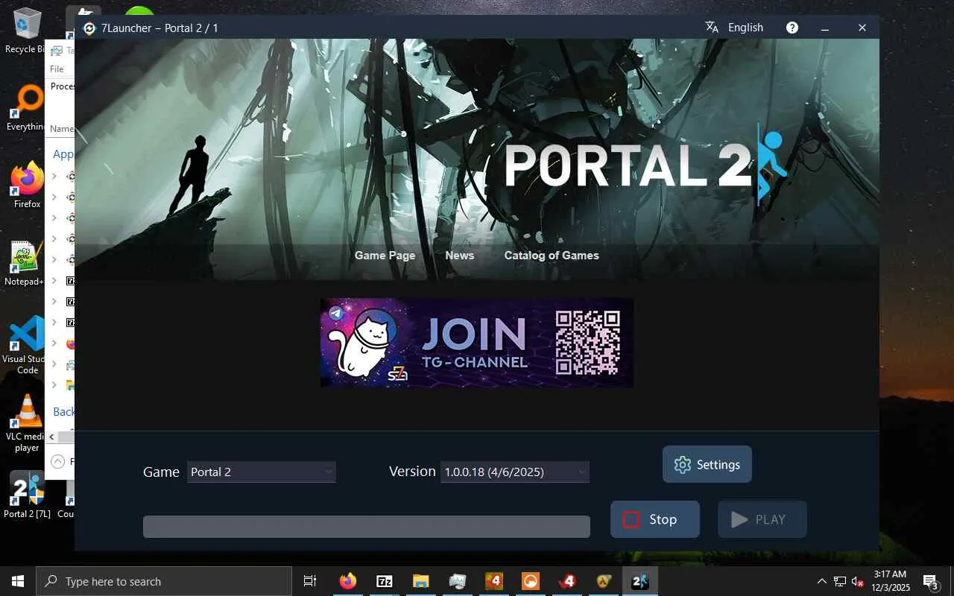Click the taskbar search box
954x596 pixels.
[x=164, y=581]
